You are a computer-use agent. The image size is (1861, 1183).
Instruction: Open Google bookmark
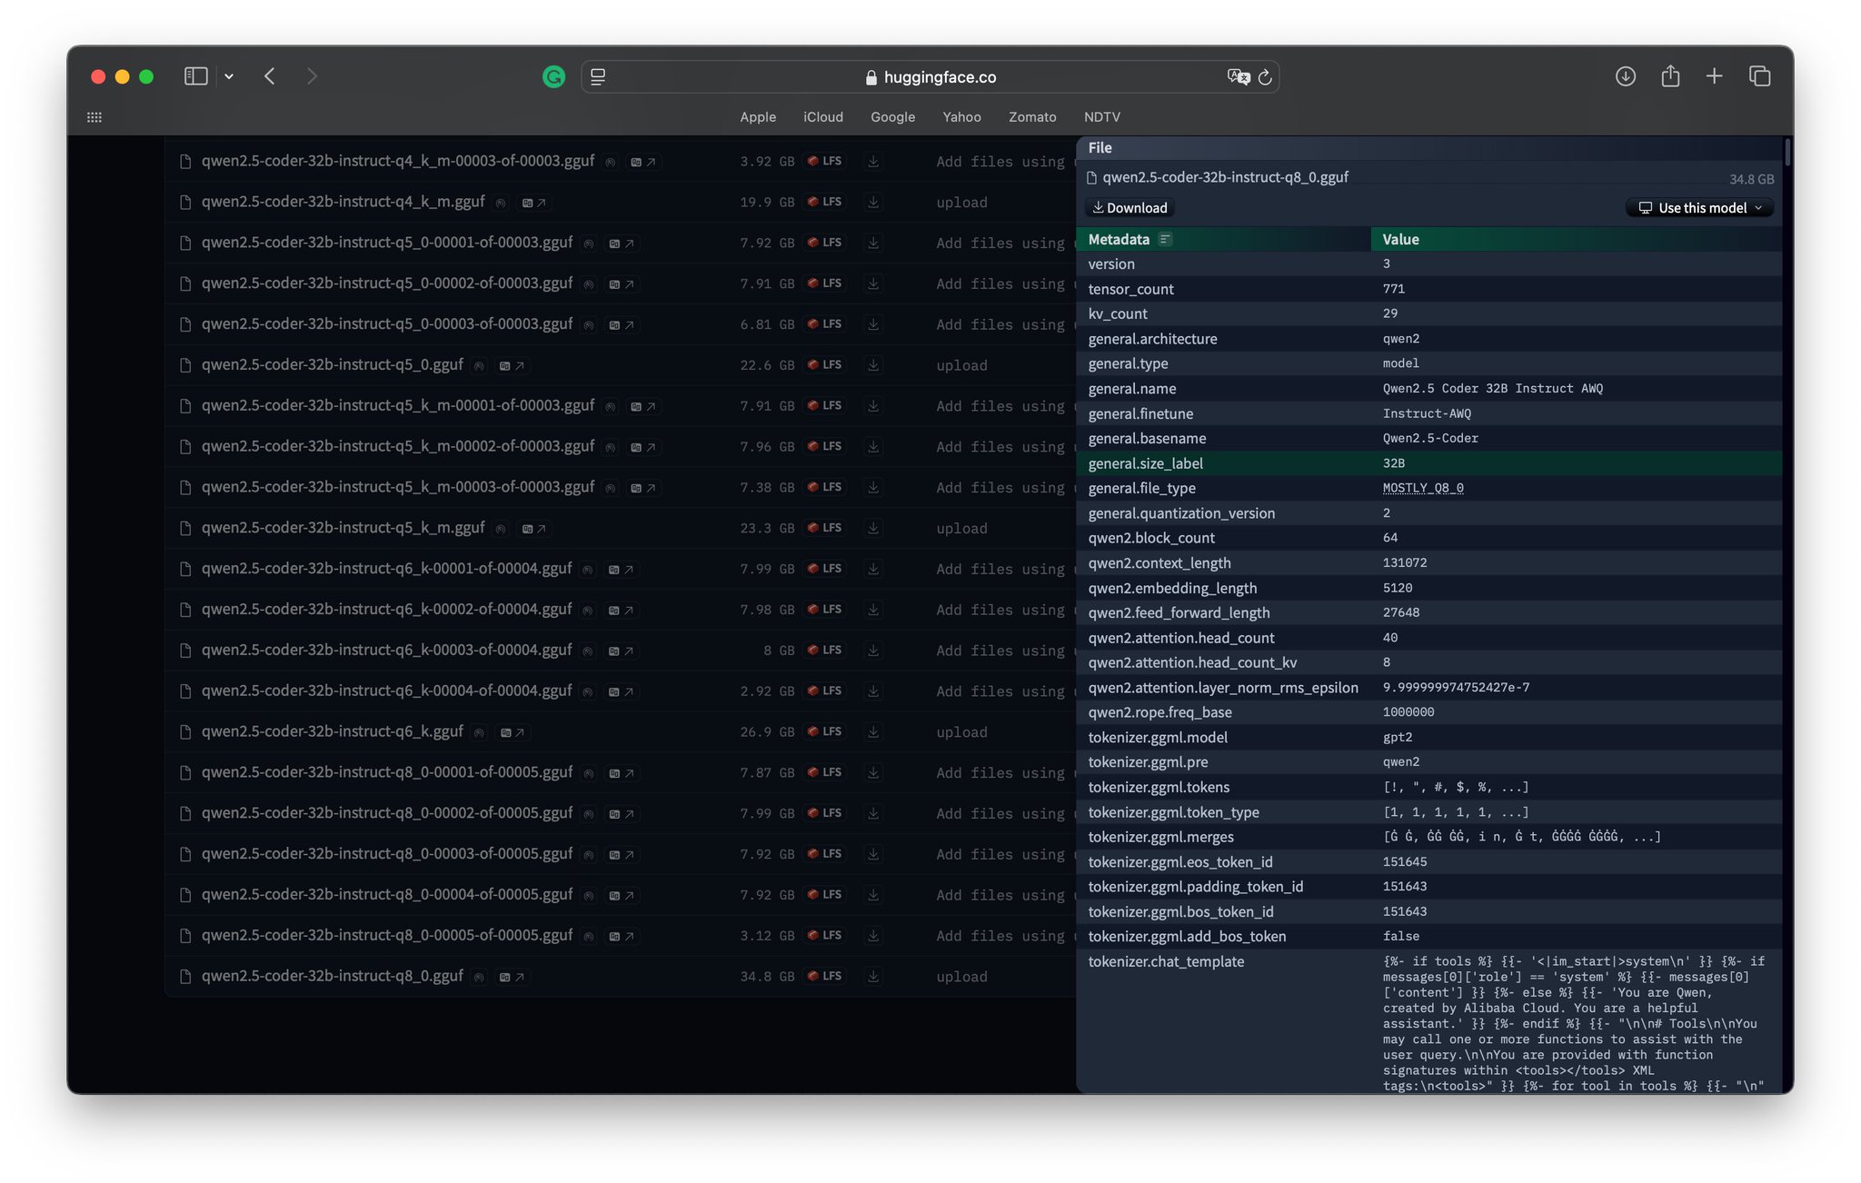tap(893, 117)
